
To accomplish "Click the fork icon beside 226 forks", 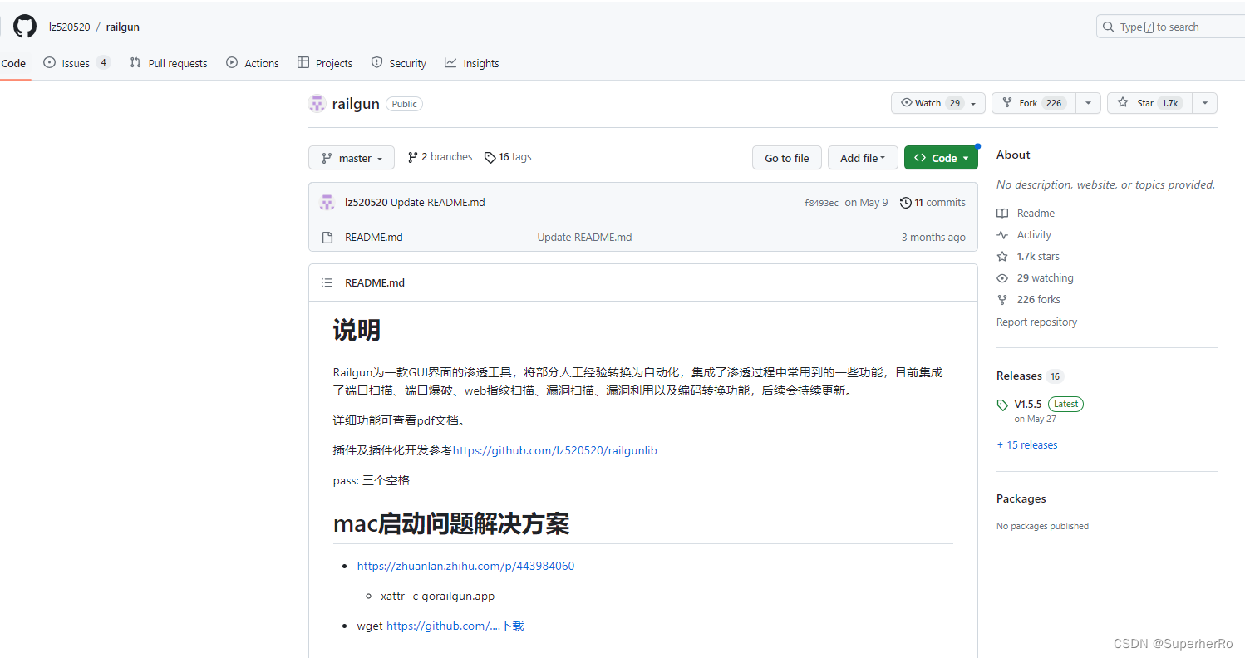I will (x=1003, y=300).
